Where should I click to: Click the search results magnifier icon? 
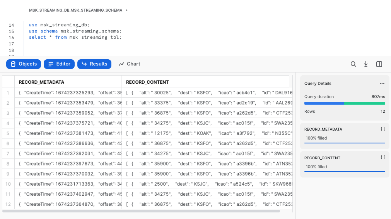(353, 64)
